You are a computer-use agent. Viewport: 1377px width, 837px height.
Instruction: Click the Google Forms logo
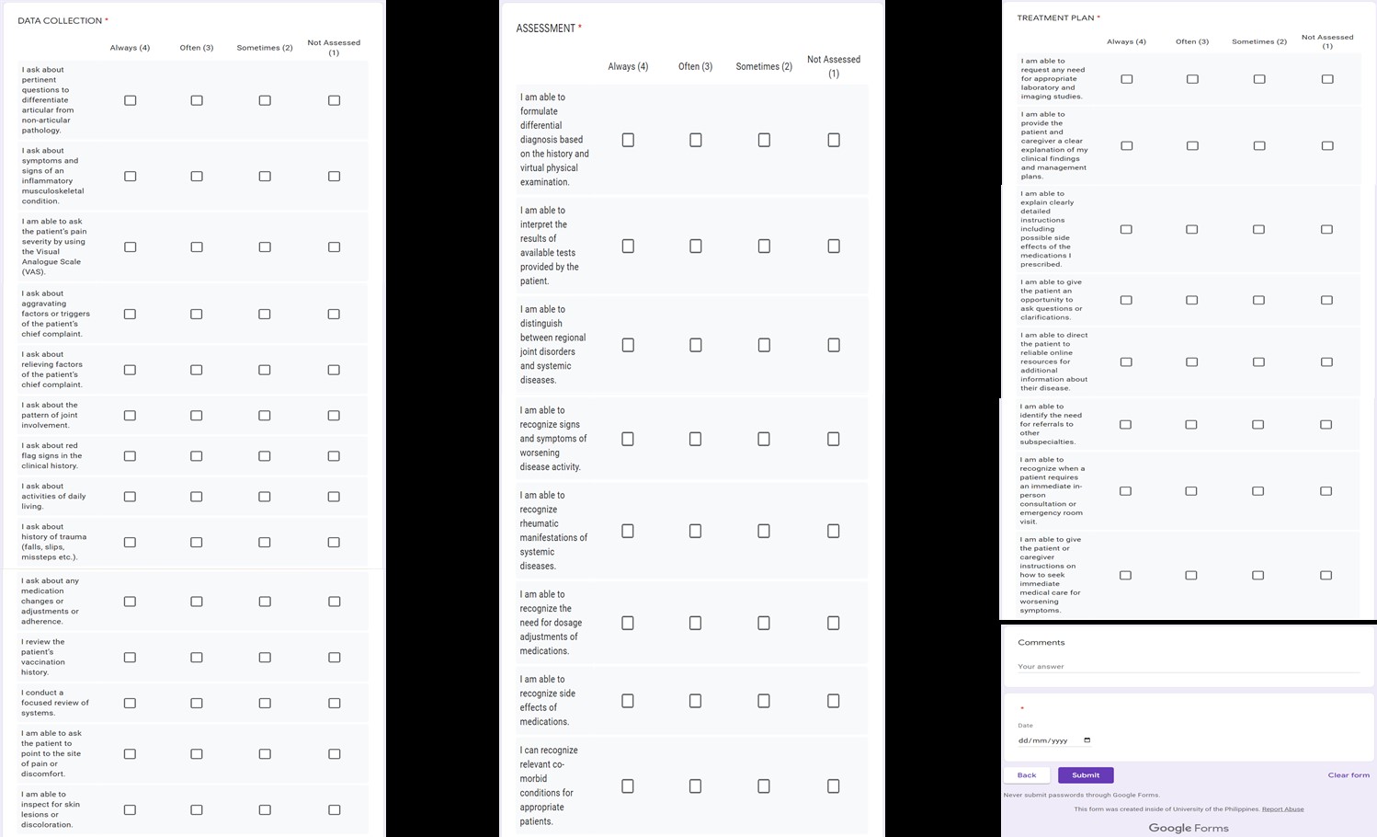coord(1188,828)
